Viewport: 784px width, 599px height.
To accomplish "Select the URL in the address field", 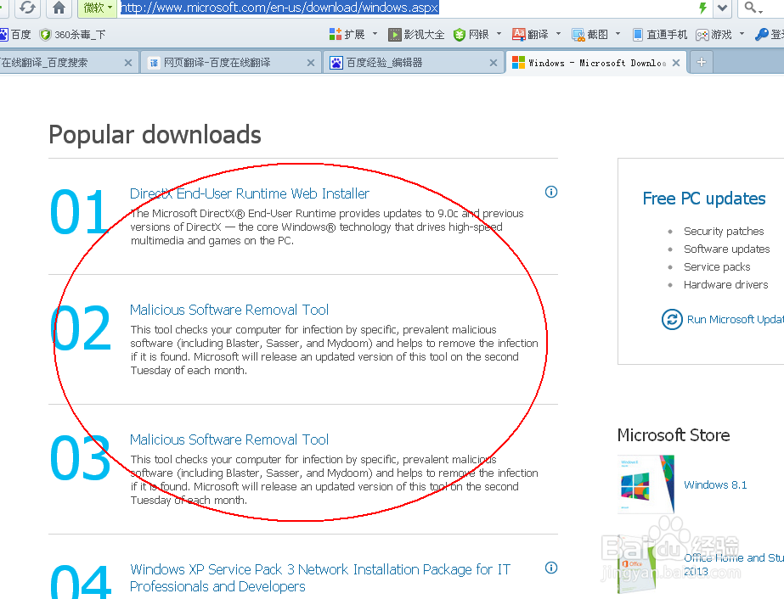I will (279, 8).
